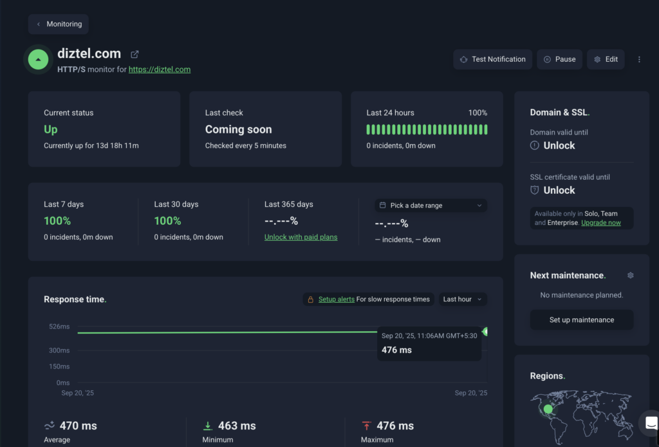
Task: Open the Pick a date range dropdown
Action: pos(431,205)
